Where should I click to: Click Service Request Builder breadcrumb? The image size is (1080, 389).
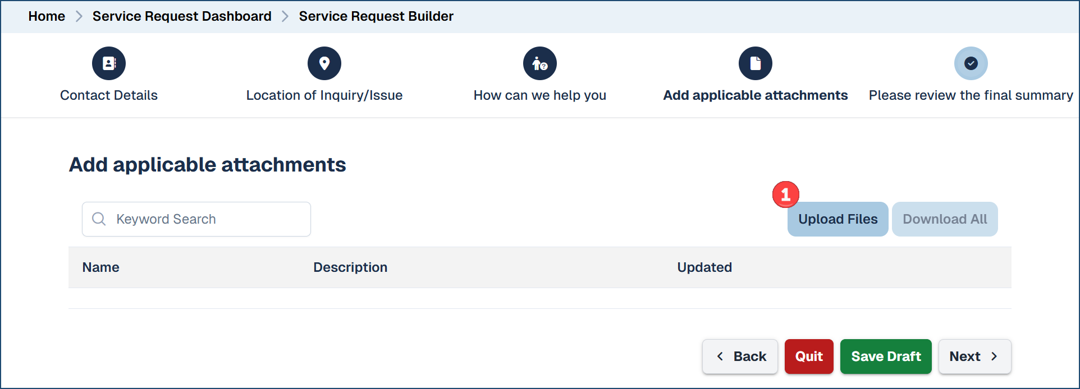[x=376, y=16]
